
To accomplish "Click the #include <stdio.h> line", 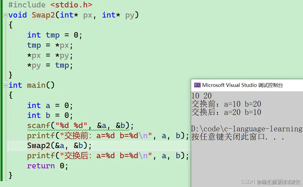I will click(50, 5).
